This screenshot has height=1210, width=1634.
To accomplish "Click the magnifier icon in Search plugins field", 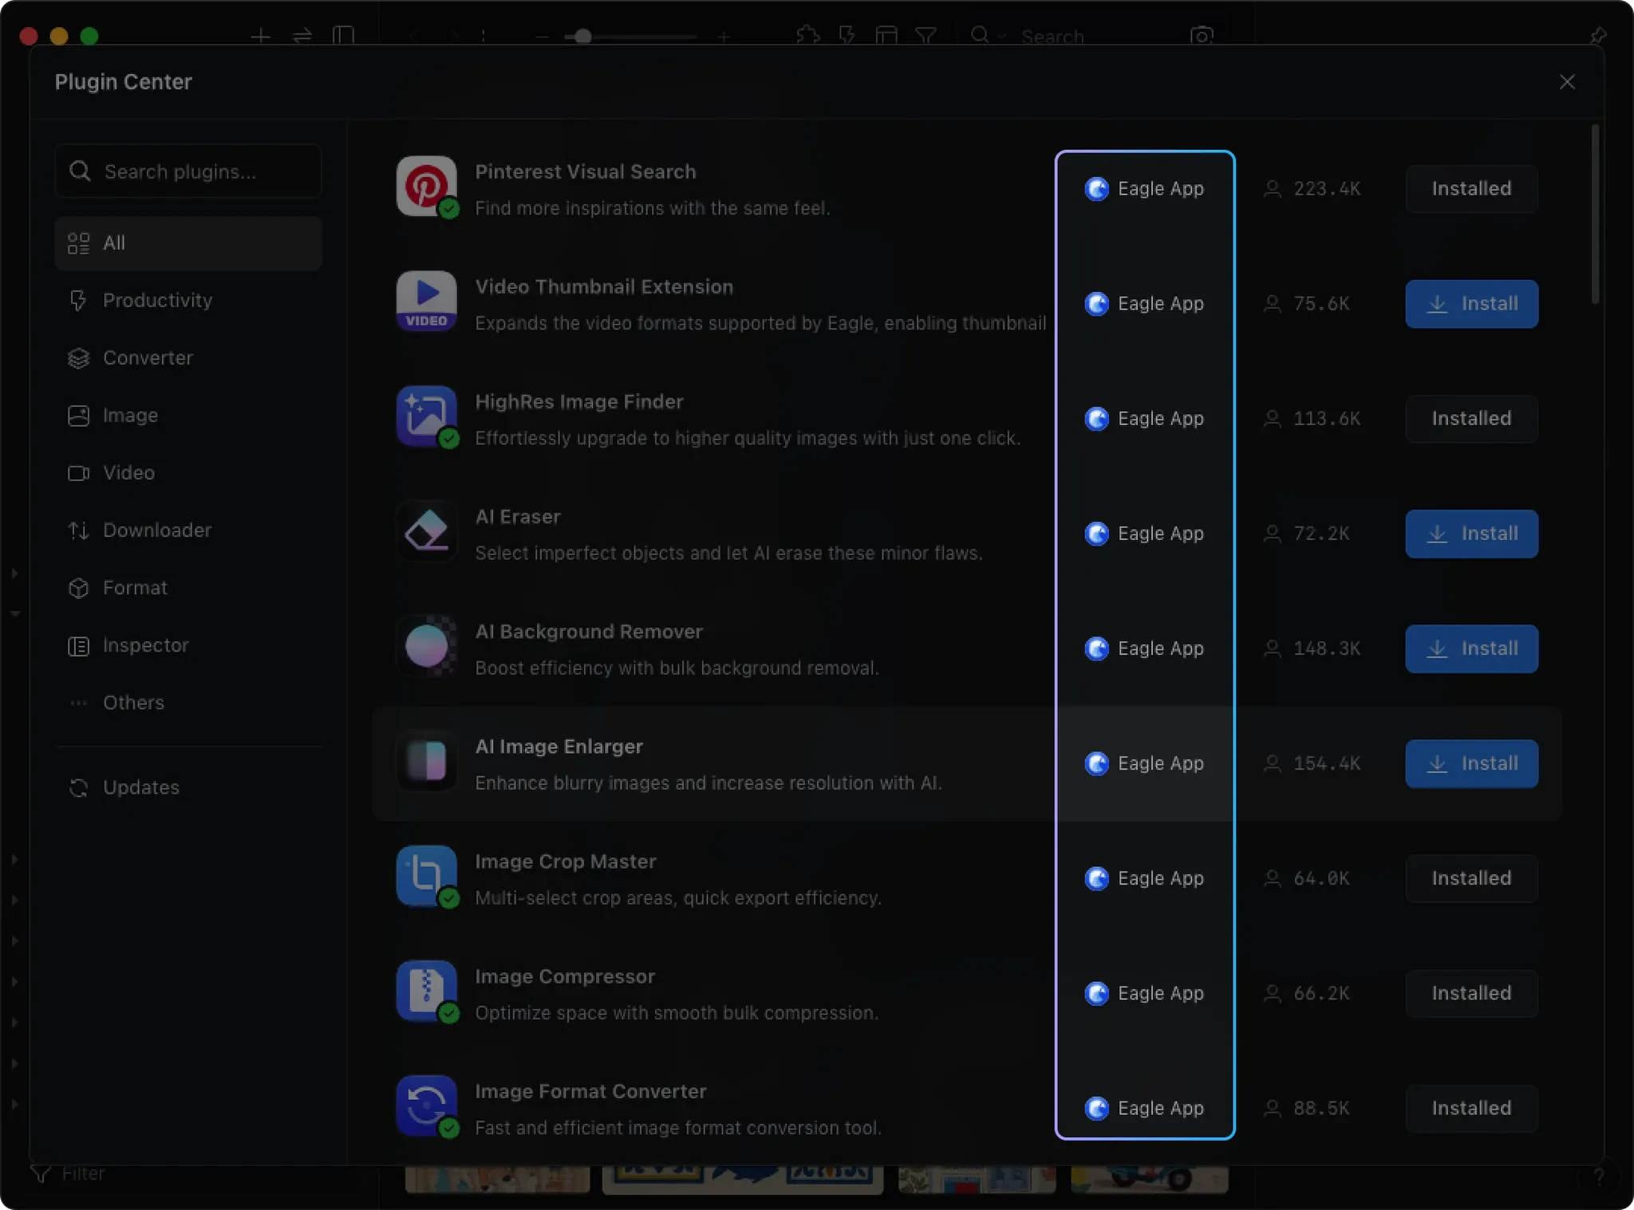I will point(80,171).
